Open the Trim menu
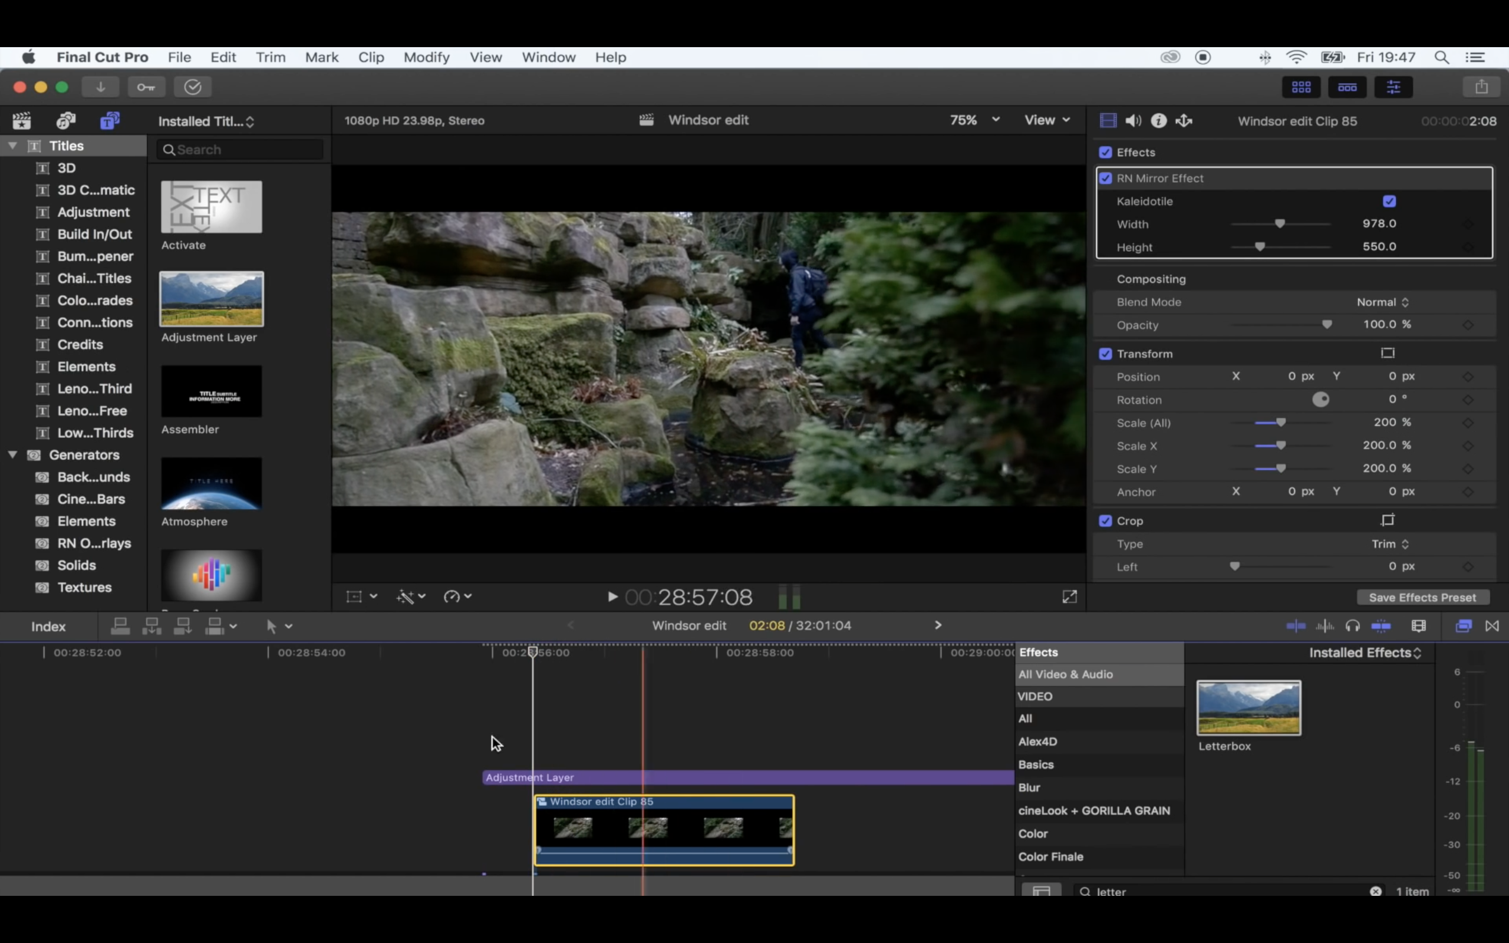The width and height of the screenshot is (1509, 943). click(x=270, y=57)
